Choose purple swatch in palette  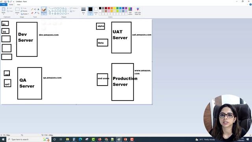126,8
